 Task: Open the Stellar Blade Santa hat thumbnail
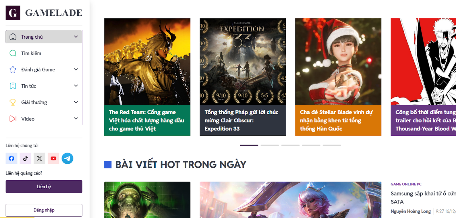pos(338,62)
